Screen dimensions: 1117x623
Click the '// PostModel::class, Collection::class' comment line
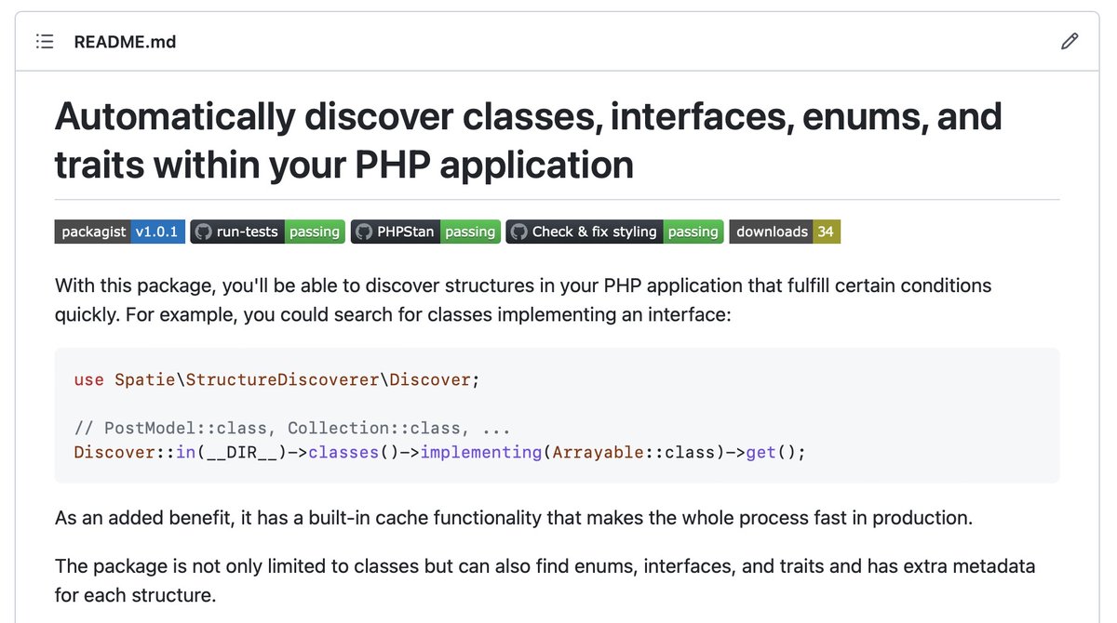coord(292,429)
